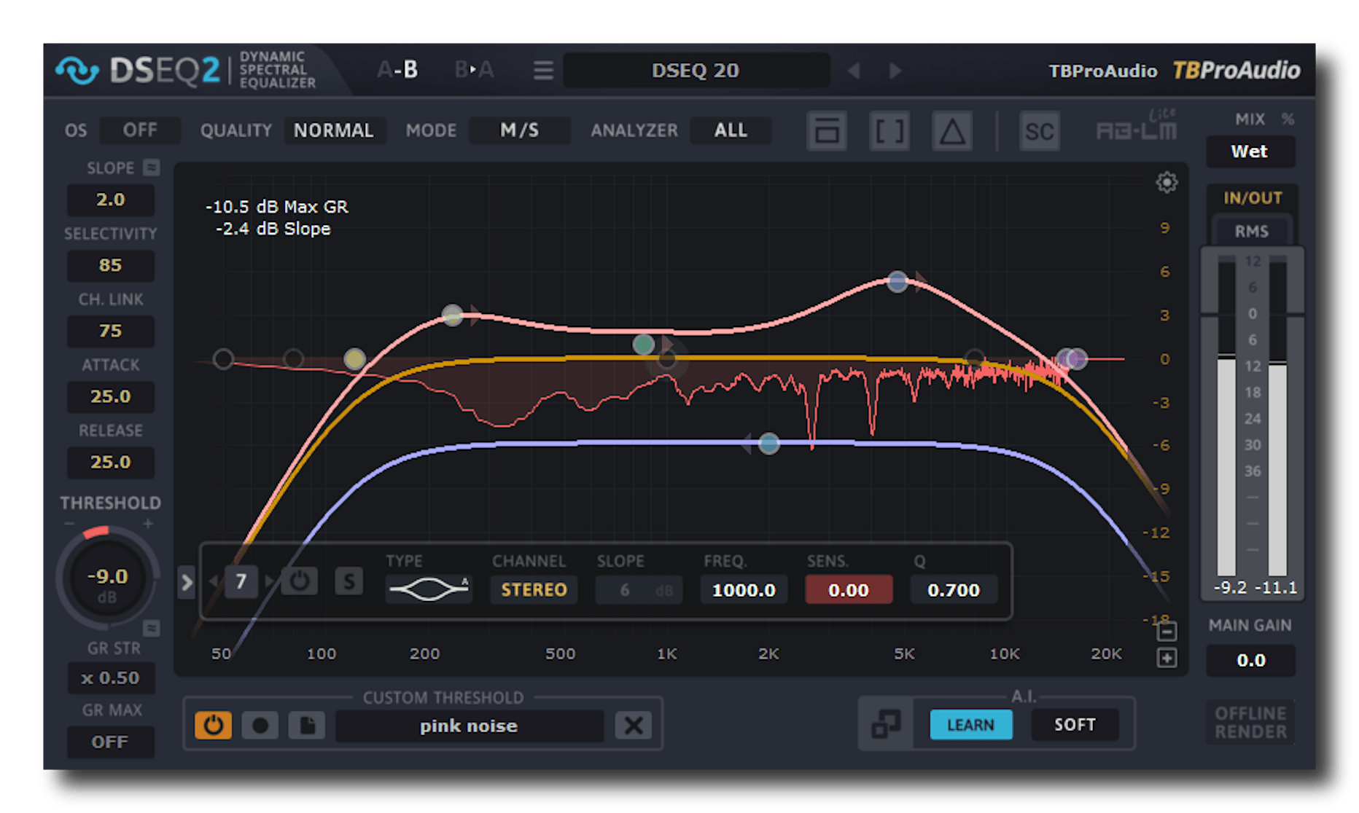Click the ATTACK value 25.0
This screenshot has height=813, width=1359.
click(x=110, y=396)
